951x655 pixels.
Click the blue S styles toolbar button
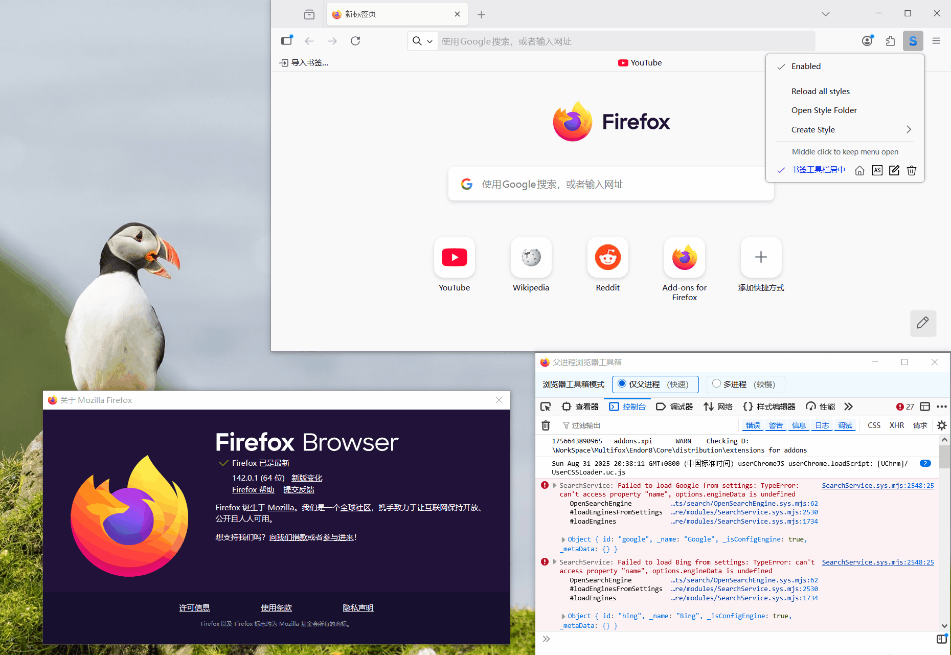point(913,41)
